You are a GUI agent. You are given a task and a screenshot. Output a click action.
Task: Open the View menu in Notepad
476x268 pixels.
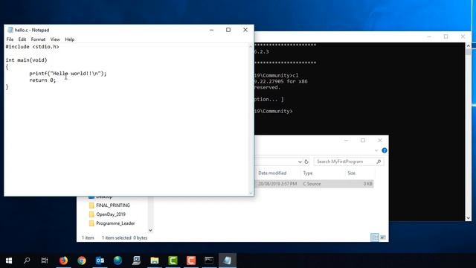pyautogui.click(x=55, y=39)
